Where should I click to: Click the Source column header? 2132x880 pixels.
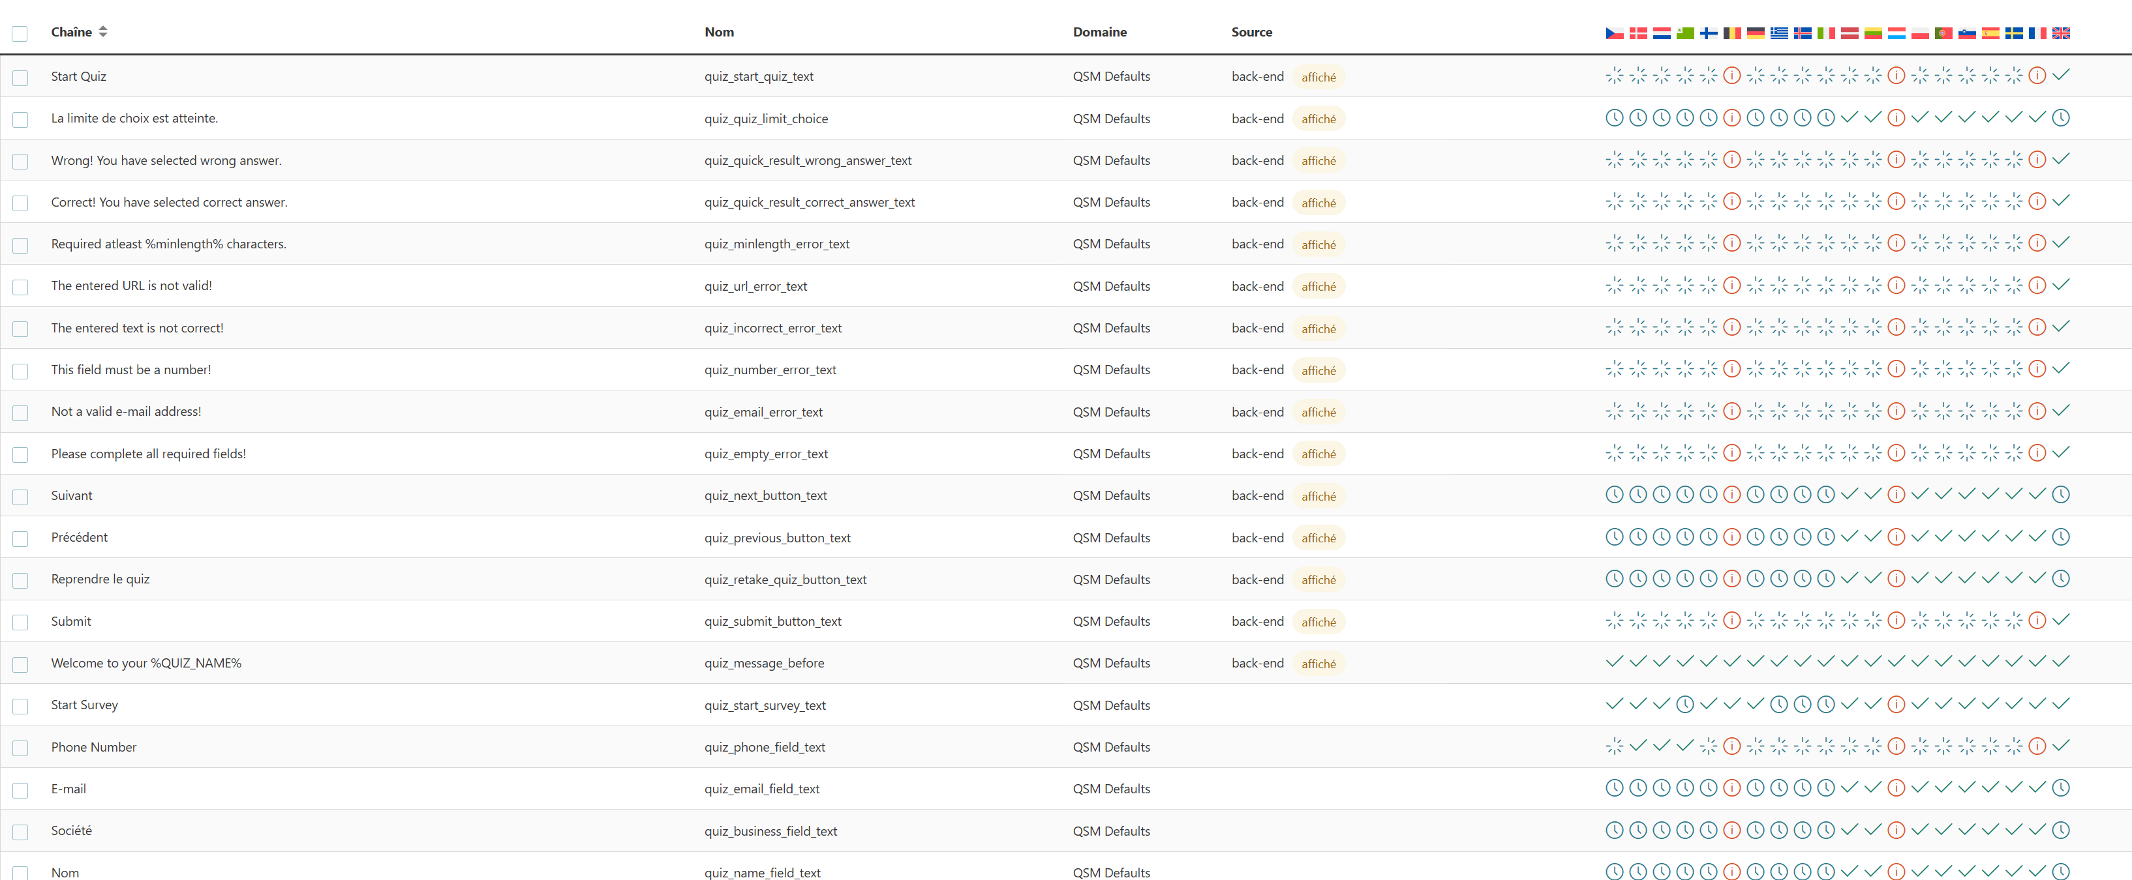(x=1251, y=31)
